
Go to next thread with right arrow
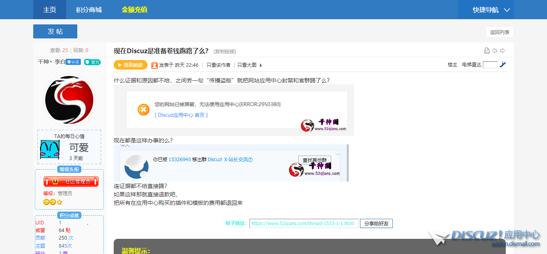point(502,50)
